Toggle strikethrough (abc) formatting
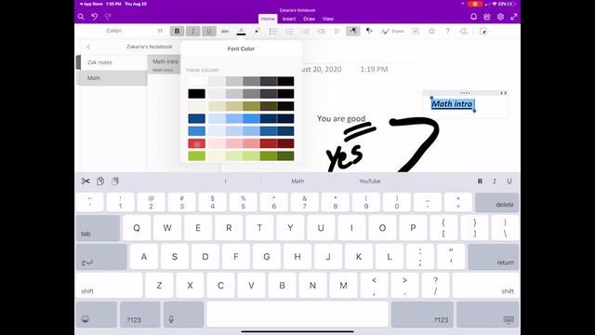 coord(225,32)
